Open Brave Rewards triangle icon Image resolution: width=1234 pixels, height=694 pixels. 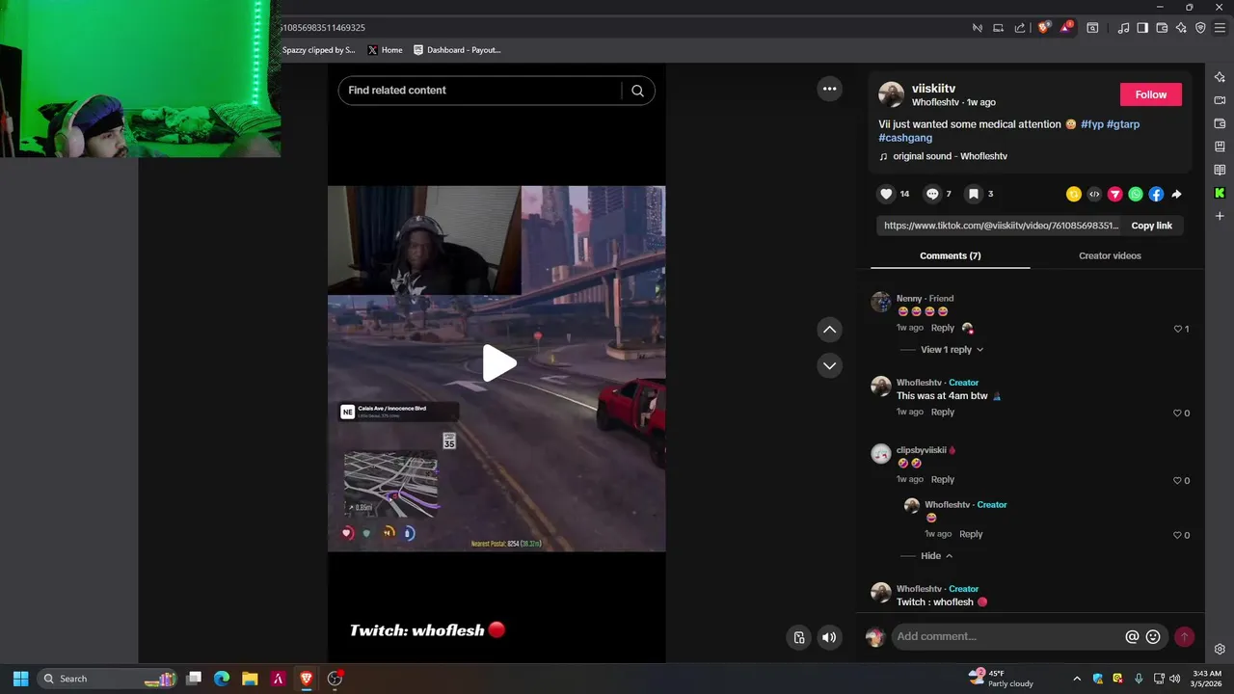[x=1065, y=28]
